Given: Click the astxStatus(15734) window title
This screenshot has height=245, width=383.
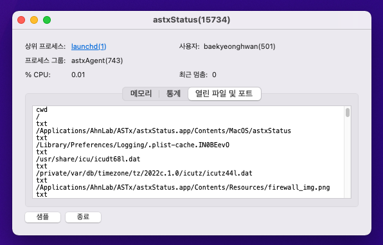Looking at the screenshot, I should coord(191,20).
